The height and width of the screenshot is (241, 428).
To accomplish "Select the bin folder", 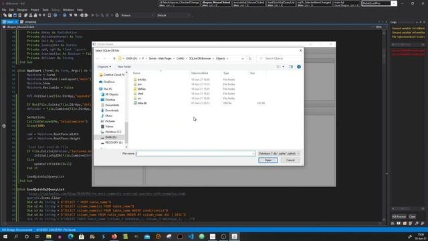I will coord(140,84).
